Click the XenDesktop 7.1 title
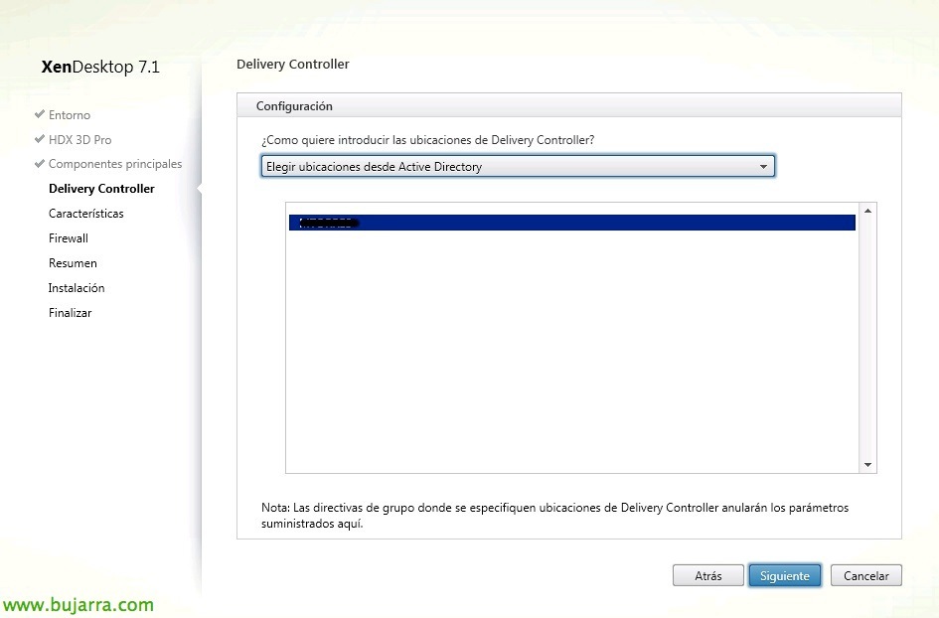The height and width of the screenshot is (618, 939). tap(100, 67)
